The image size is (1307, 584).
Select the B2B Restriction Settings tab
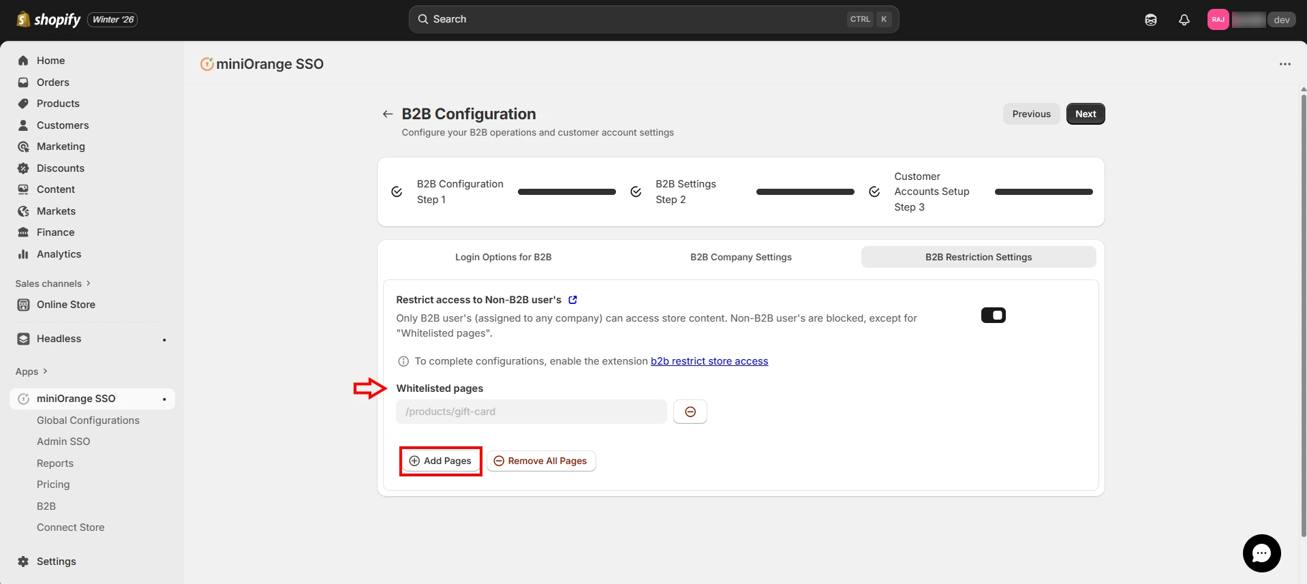point(979,257)
